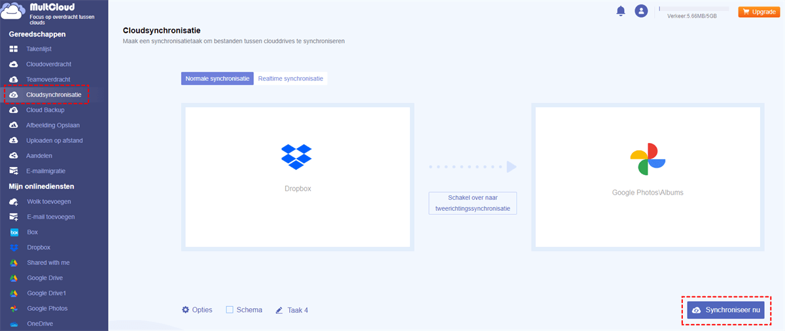Click the E-mail toevoegen icon
The height and width of the screenshot is (331, 785).
(14, 217)
